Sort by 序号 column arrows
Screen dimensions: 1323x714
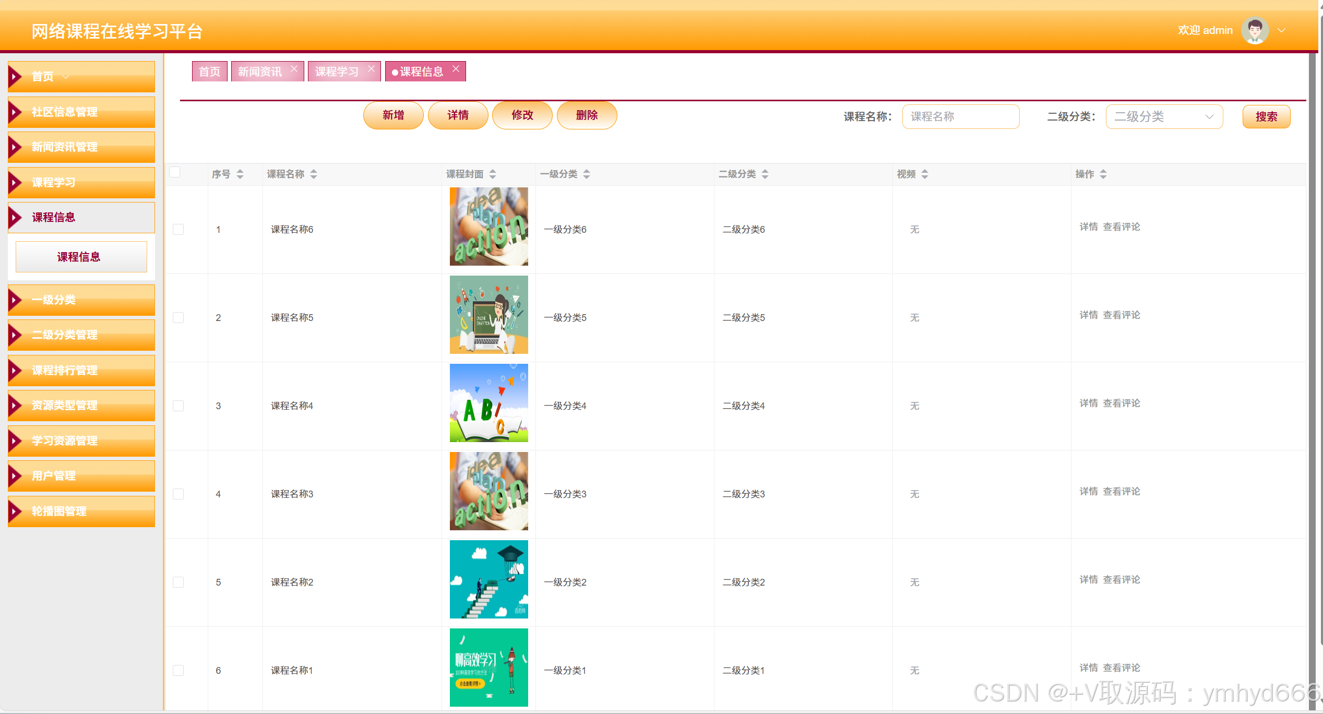[x=240, y=174]
